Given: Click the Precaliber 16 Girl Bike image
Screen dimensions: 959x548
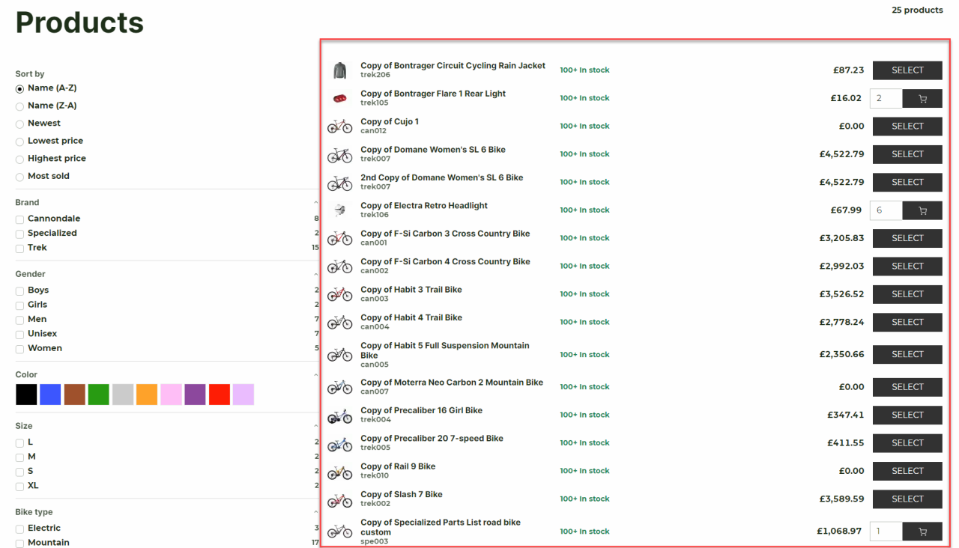Looking at the screenshot, I should (340, 415).
